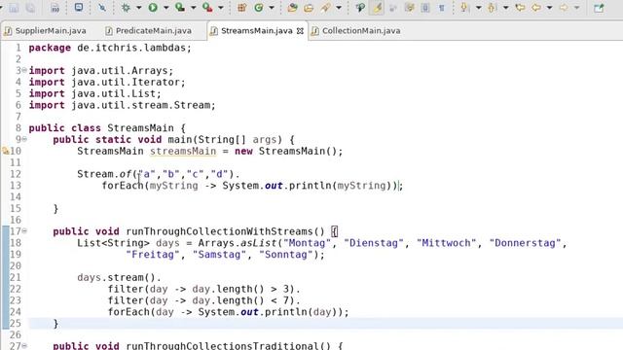Screen dimensions: 623x350
Task: Toggle Skip All Breakpoints
Action: 102,7
